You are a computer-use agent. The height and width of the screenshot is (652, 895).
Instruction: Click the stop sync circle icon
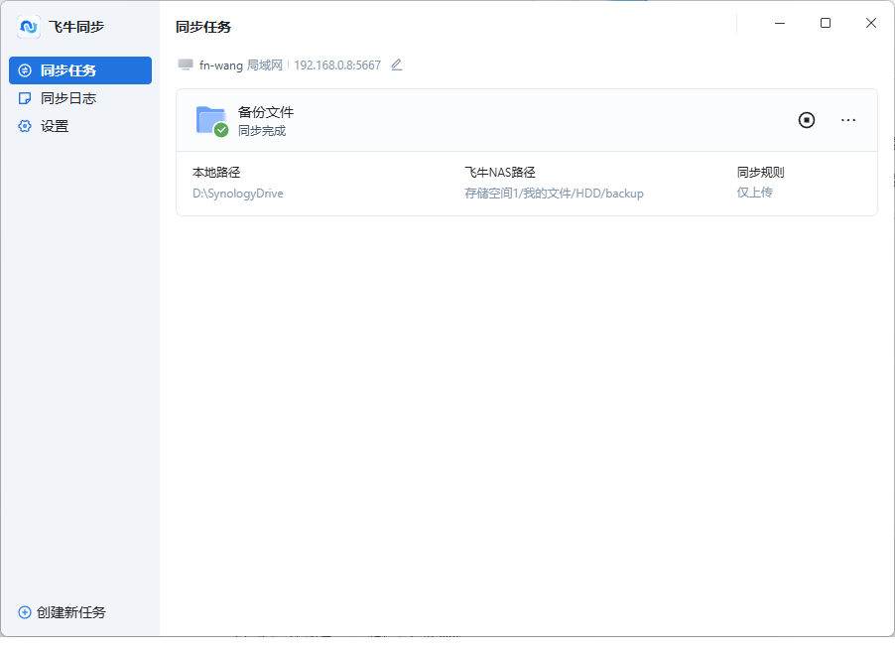(x=806, y=120)
